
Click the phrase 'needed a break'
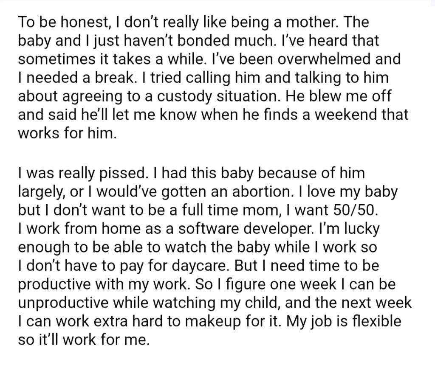coord(80,78)
